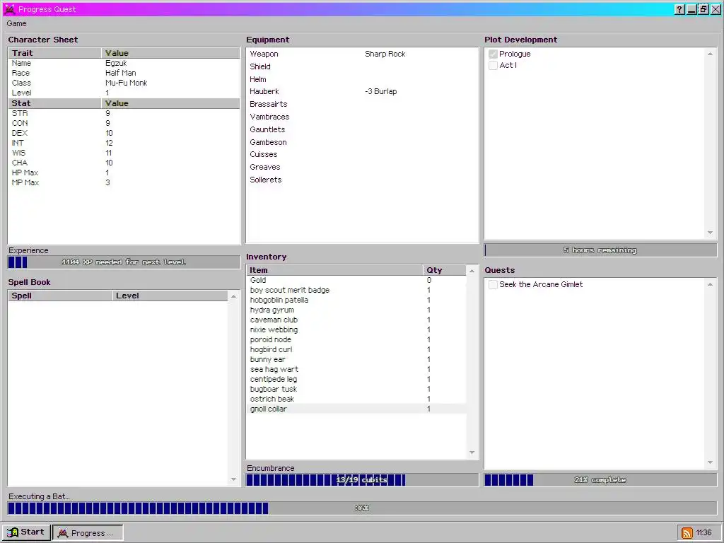This screenshot has height=543, width=724.
Task: Select the Gauntlets equipment row
Action: (363, 130)
